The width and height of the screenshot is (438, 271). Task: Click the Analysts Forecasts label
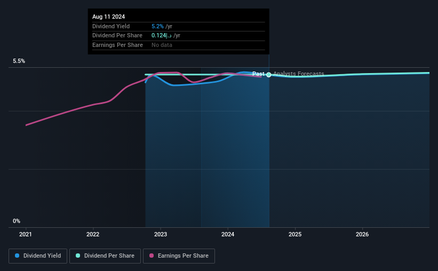pyautogui.click(x=299, y=74)
